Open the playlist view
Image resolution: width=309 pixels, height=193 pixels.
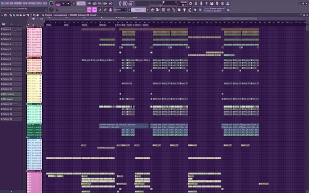click(x=152, y=10)
